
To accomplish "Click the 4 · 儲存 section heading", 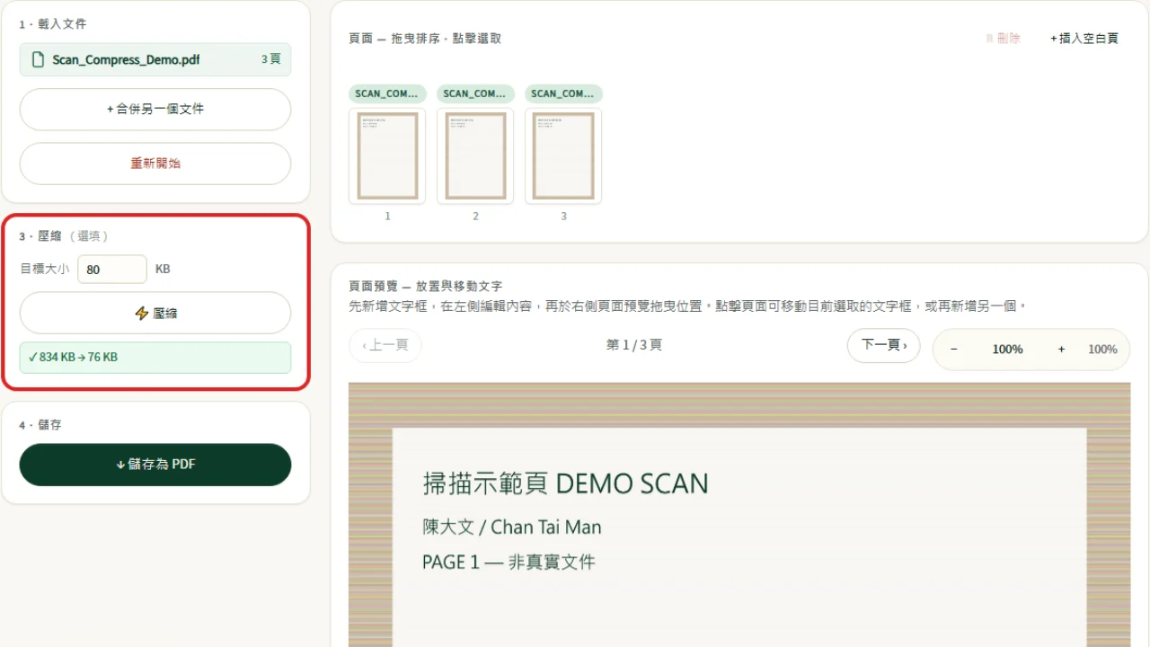I will (40, 425).
